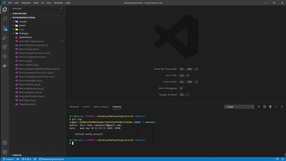Open the Explorer view in activity bar
286x161 pixels.
5,10
